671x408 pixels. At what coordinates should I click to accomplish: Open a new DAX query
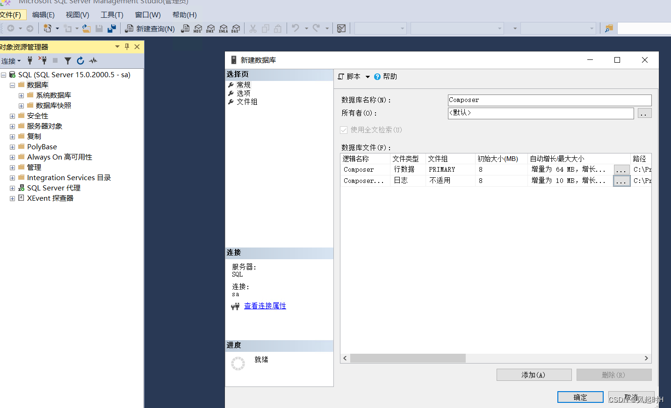tap(235, 28)
